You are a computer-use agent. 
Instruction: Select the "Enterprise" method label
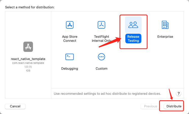click(x=165, y=37)
